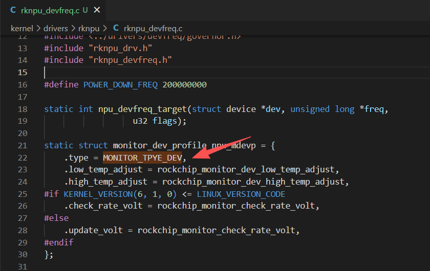This screenshot has width=430, height=271.
Task: Click u32 flags parameter on line 19
Action: click(155, 121)
